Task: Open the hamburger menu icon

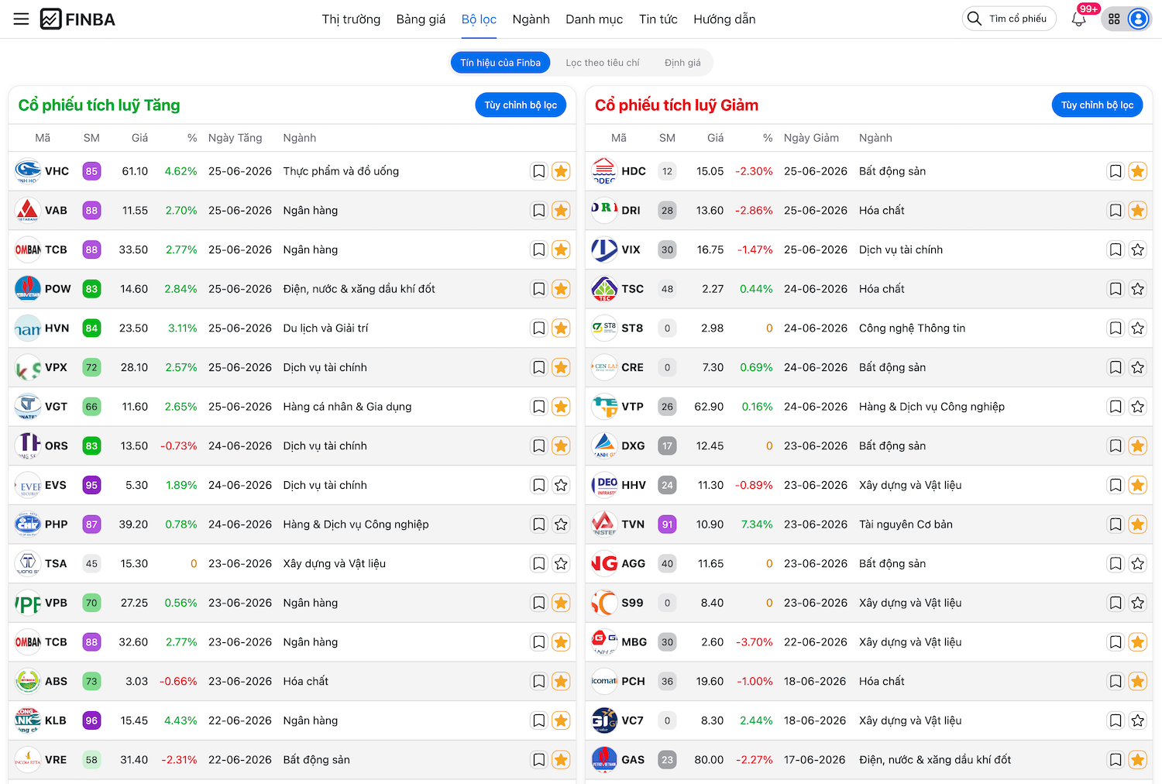Action: click(x=21, y=19)
